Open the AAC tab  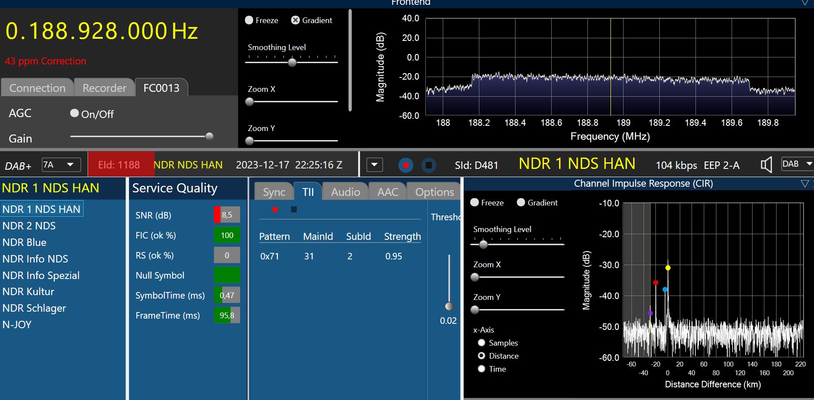click(x=387, y=192)
